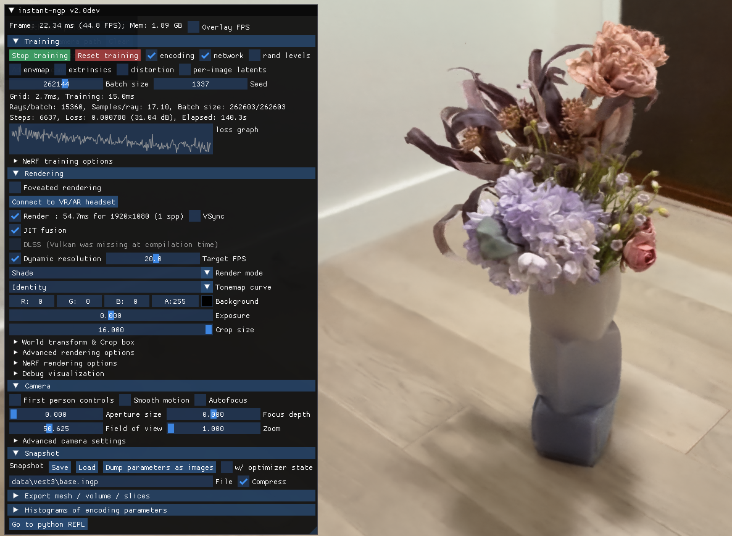Screen dimensions: 732x536
Task: Click the Background A:255 field
Action: 175,301
